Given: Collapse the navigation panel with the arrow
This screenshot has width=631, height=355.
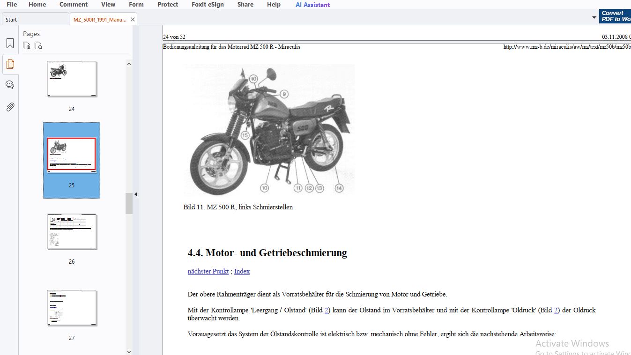Looking at the screenshot, I should click(x=136, y=194).
